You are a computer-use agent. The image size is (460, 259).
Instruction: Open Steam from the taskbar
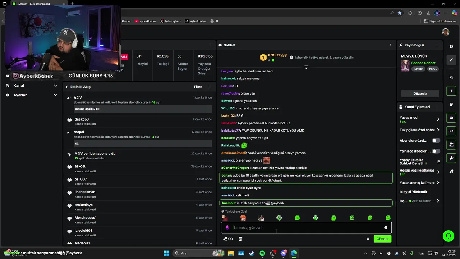click(x=252, y=253)
